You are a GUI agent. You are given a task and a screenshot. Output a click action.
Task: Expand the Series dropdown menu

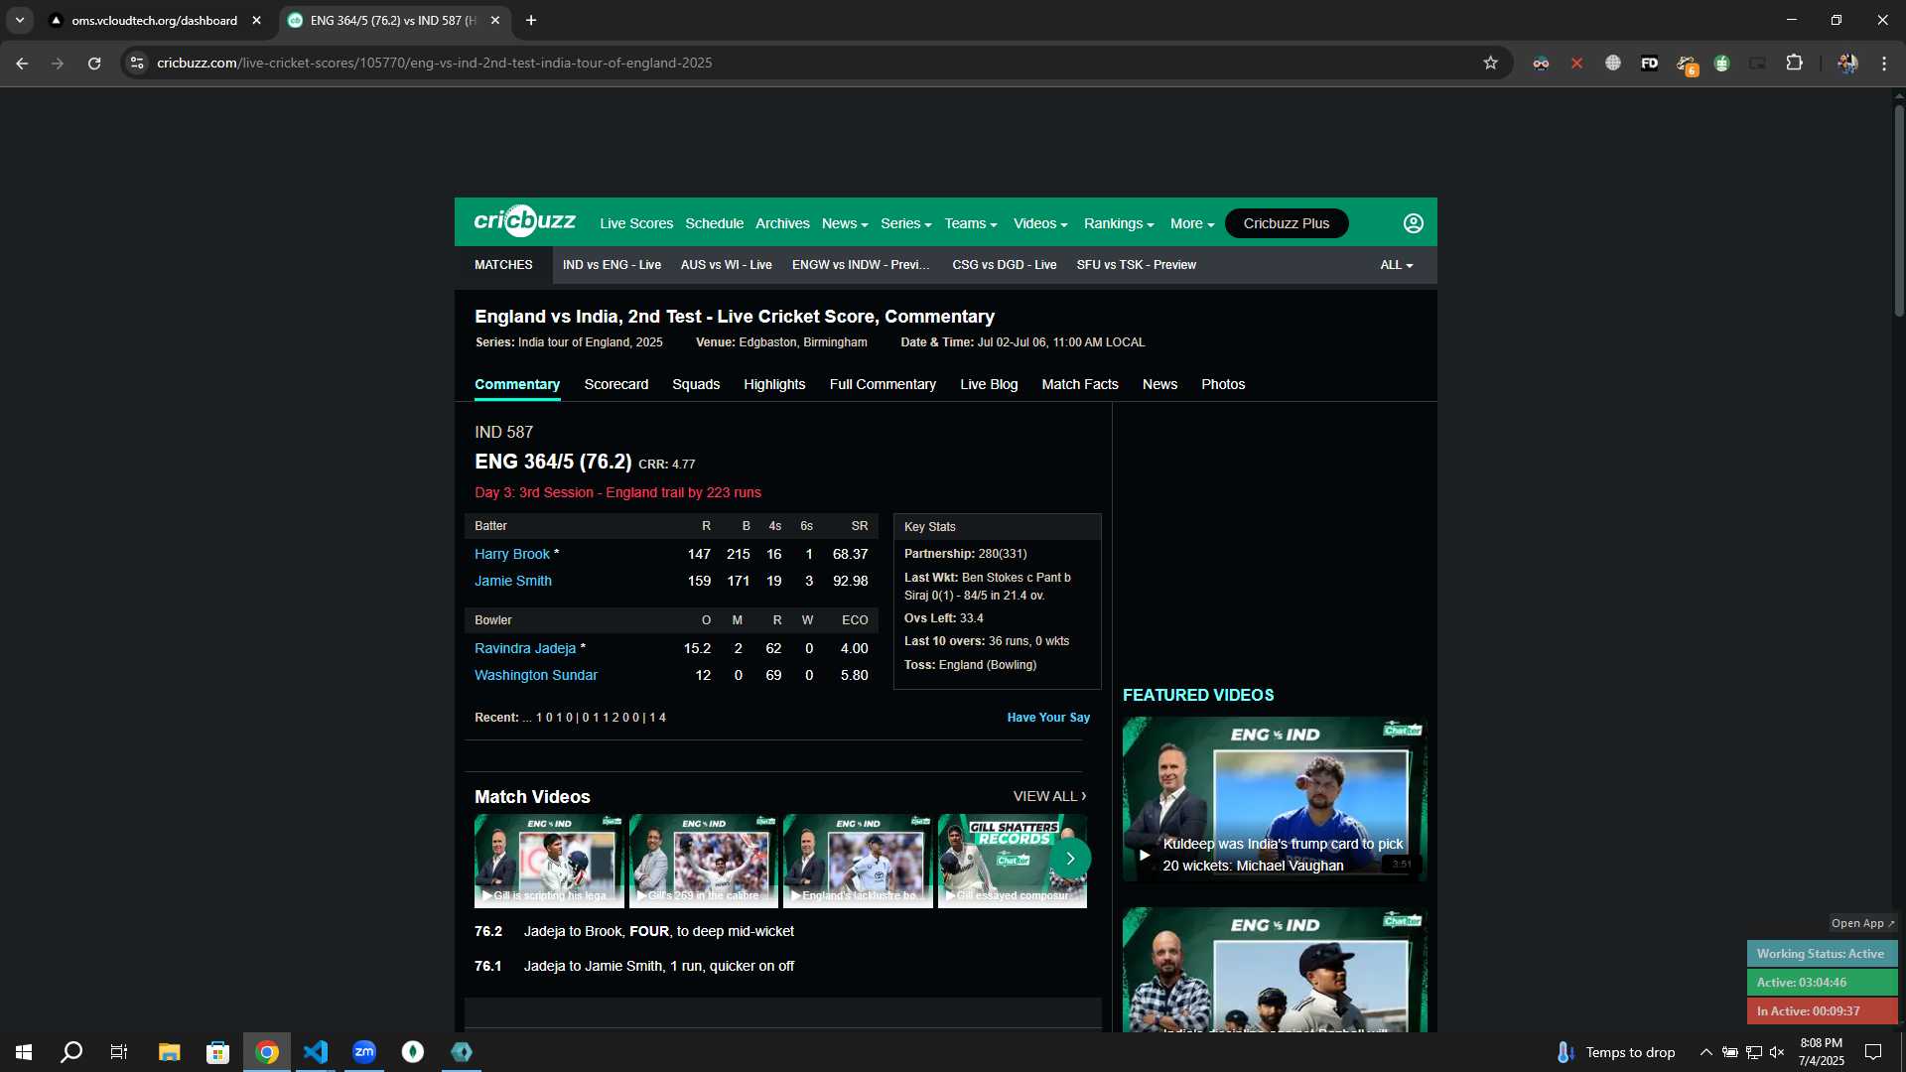(905, 223)
